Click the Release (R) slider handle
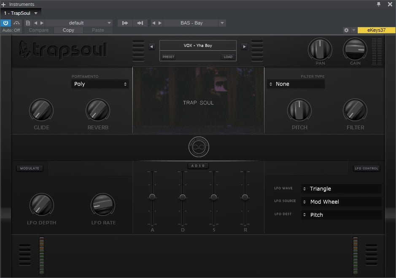Screen dimensions: 396x278 coord(245,197)
